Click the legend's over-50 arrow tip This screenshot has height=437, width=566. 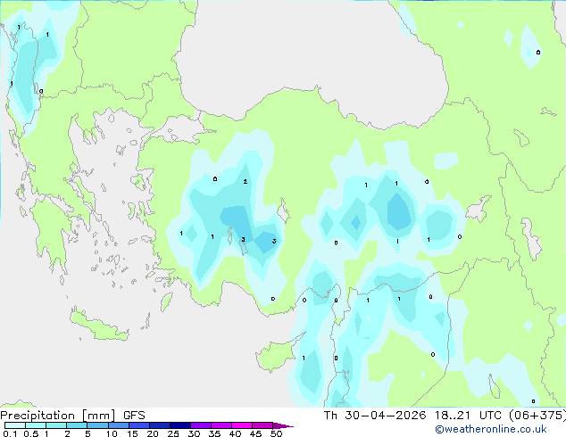tap(283, 425)
